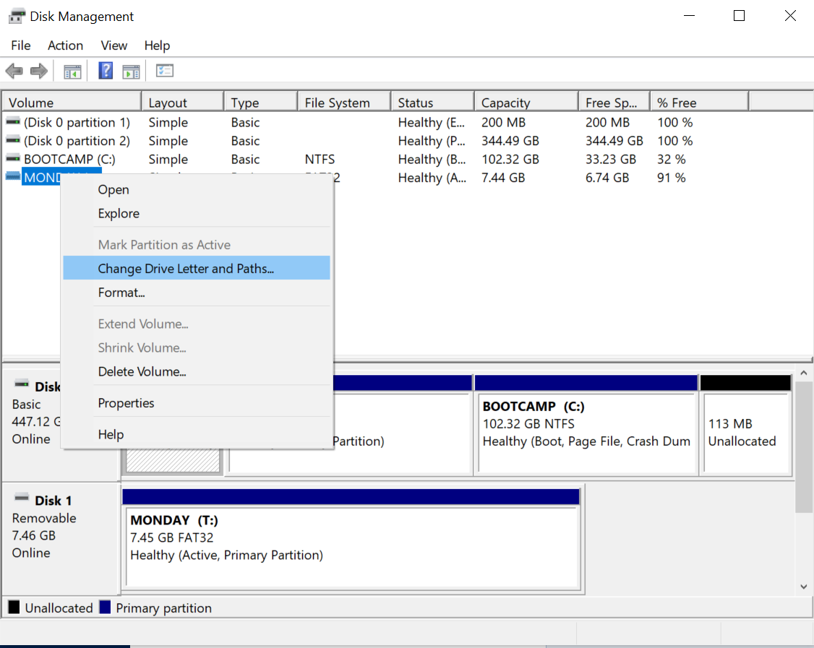Click the Back arrow toolbar icon
814x648 pixels.
[x=14, y=71]
